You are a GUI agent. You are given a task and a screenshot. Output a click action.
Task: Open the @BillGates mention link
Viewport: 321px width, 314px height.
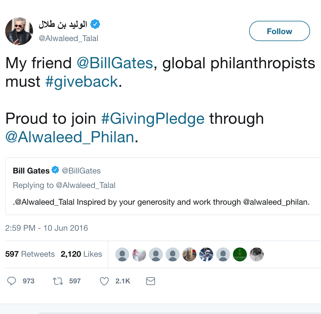115,63
